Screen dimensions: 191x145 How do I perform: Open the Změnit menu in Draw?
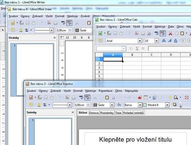pyautogui.click(x=85, y=16)
